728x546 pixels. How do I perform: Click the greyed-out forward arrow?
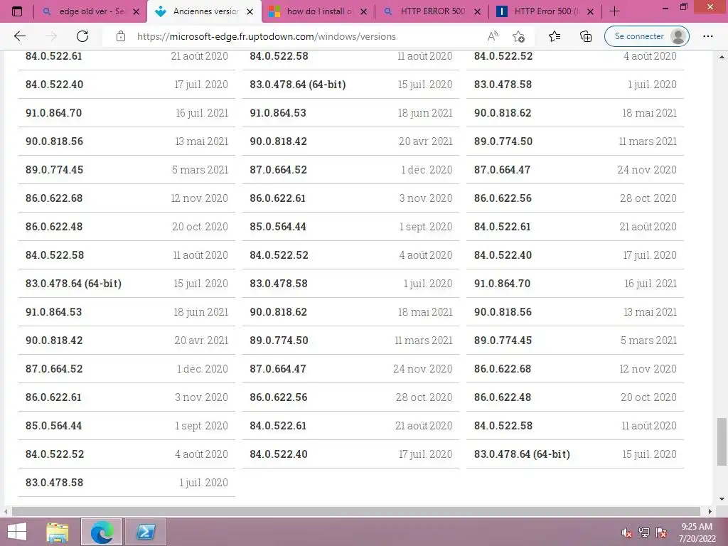click(51, 36)
